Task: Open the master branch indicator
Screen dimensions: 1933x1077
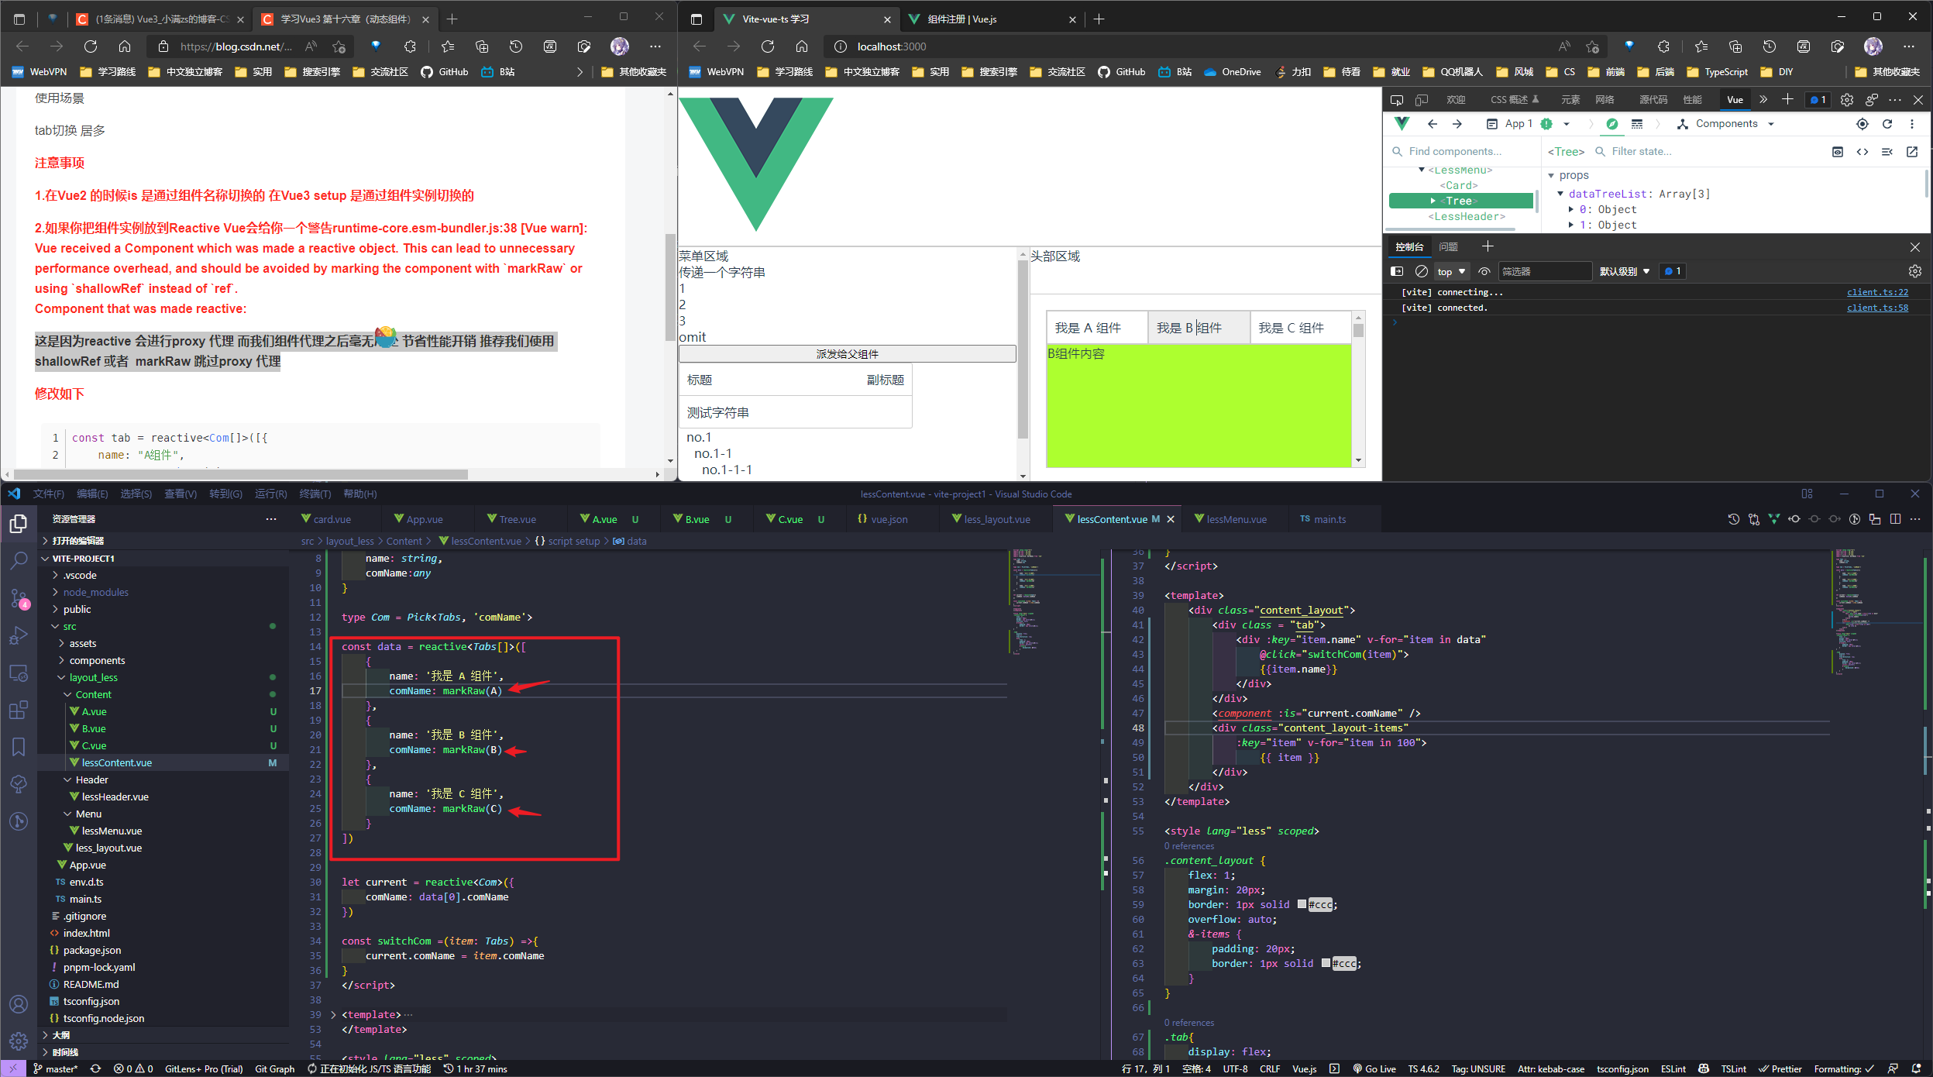Action: tap(55, 1069)
